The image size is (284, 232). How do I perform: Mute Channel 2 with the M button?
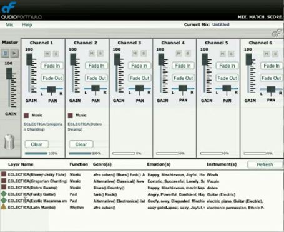click(x=92, y=53)
